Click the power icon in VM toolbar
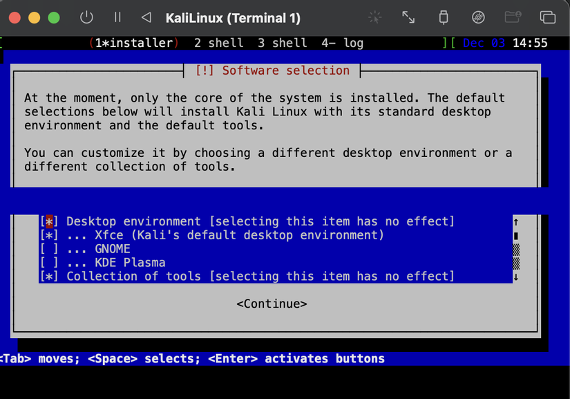Image resolution: width=570 pixels, height=399 pixels. tap(86, 17)
